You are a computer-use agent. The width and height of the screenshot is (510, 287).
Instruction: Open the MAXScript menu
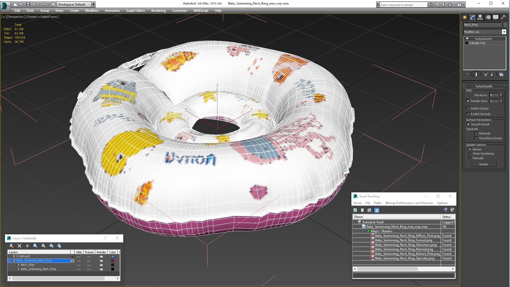pos(201,11)
